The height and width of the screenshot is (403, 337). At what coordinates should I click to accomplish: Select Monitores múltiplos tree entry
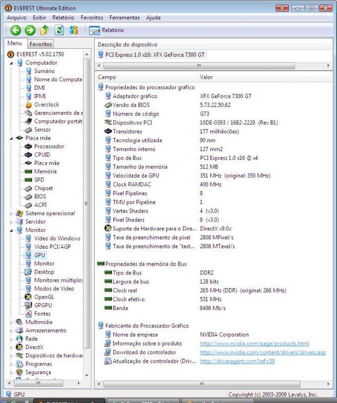point(58,280)
